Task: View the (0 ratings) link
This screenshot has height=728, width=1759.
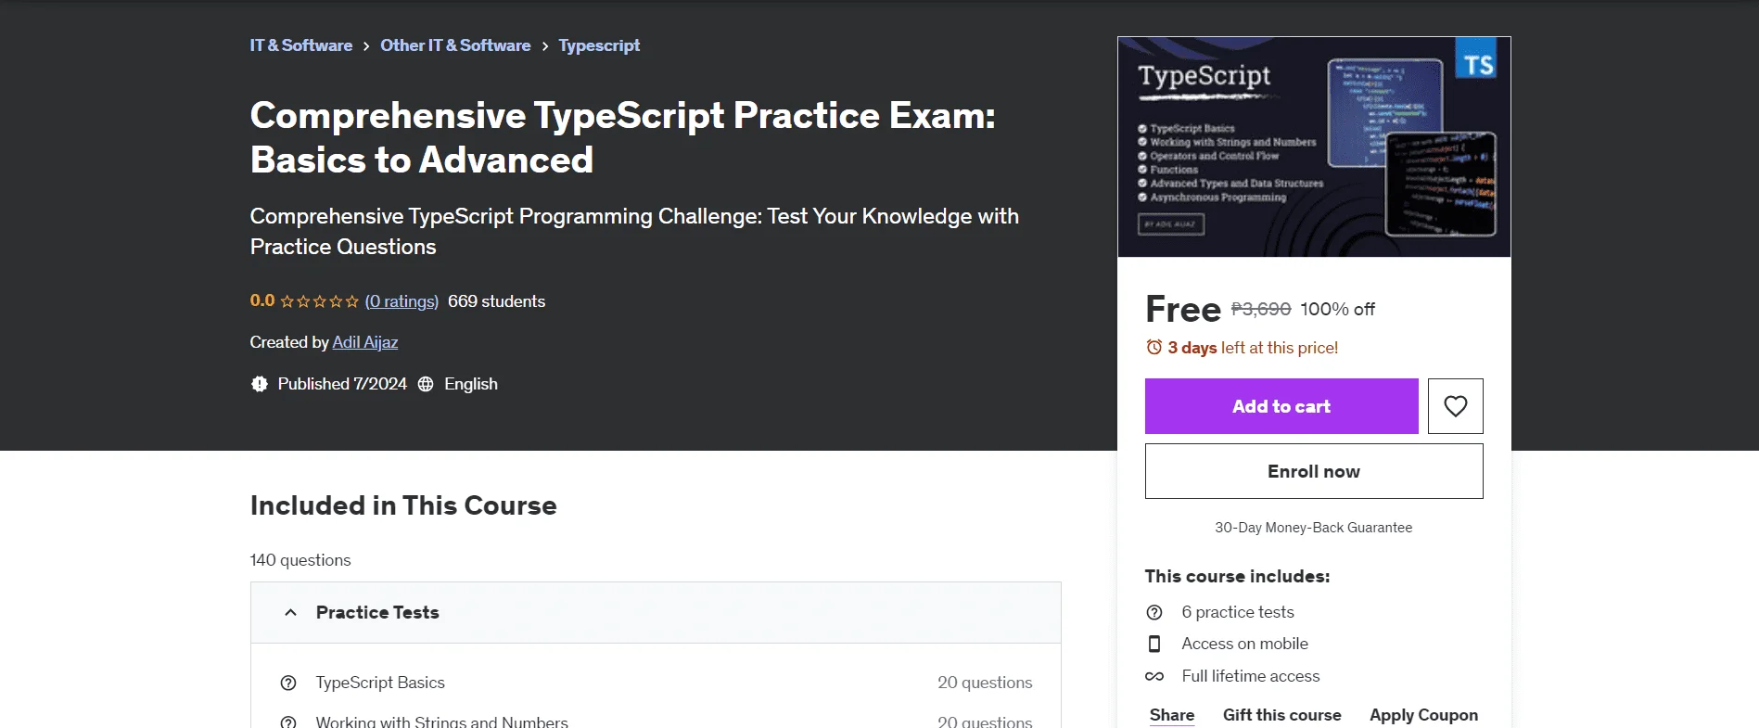Action: click(402, 301)
